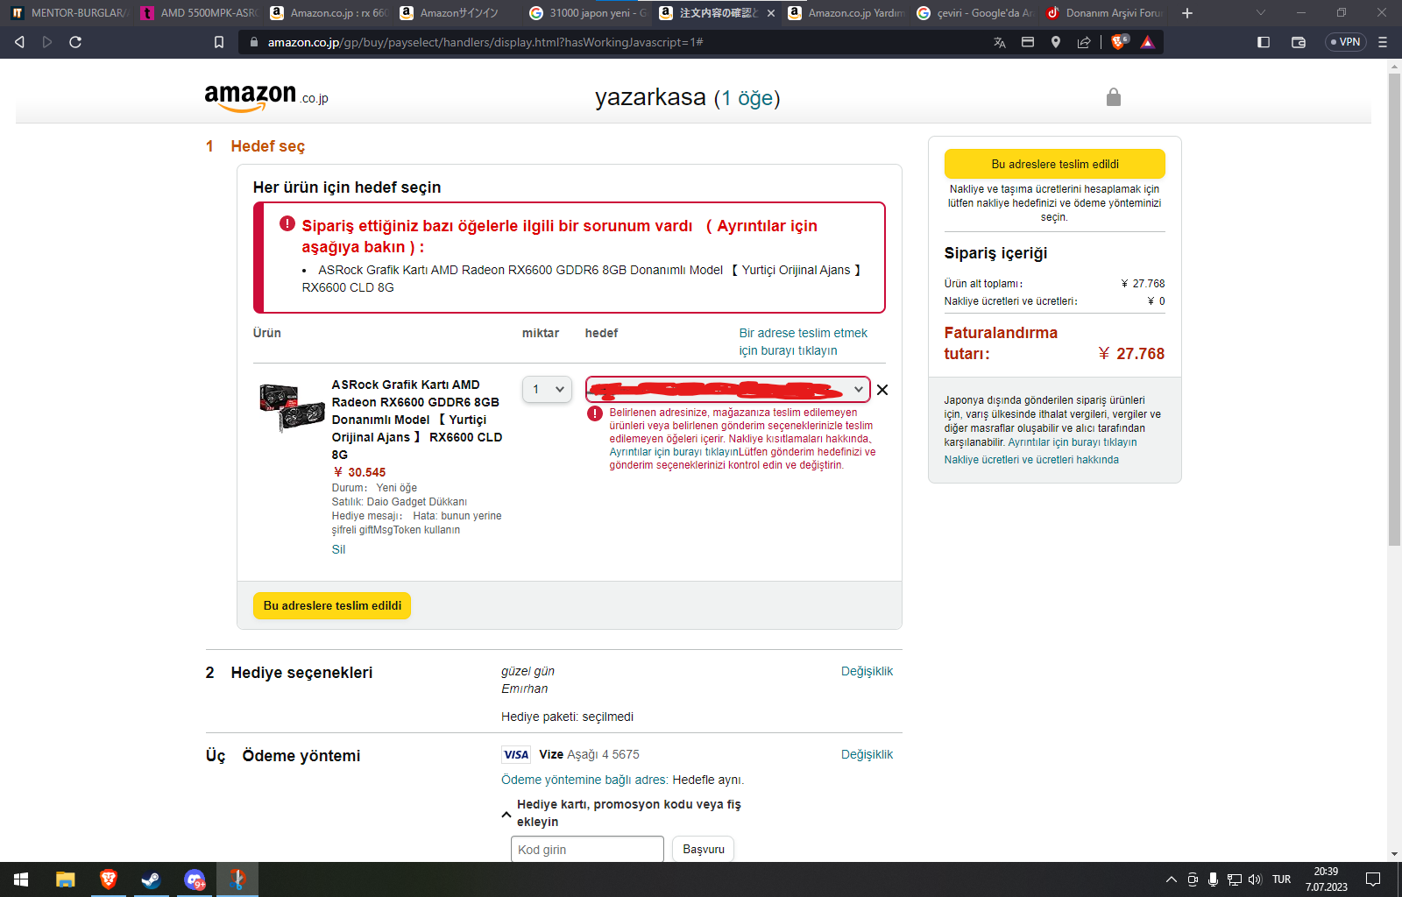
Task: Toggle the browser sidebar panel
Action: tap(1264, 42)
